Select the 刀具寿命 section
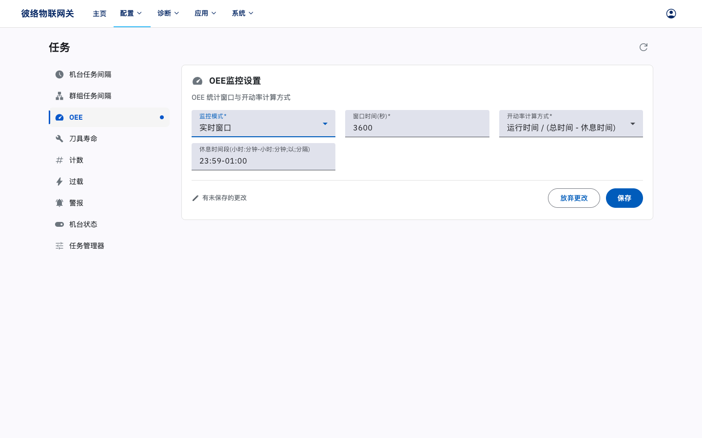Screen dimensions: 702x438 [x=109, y=139]
